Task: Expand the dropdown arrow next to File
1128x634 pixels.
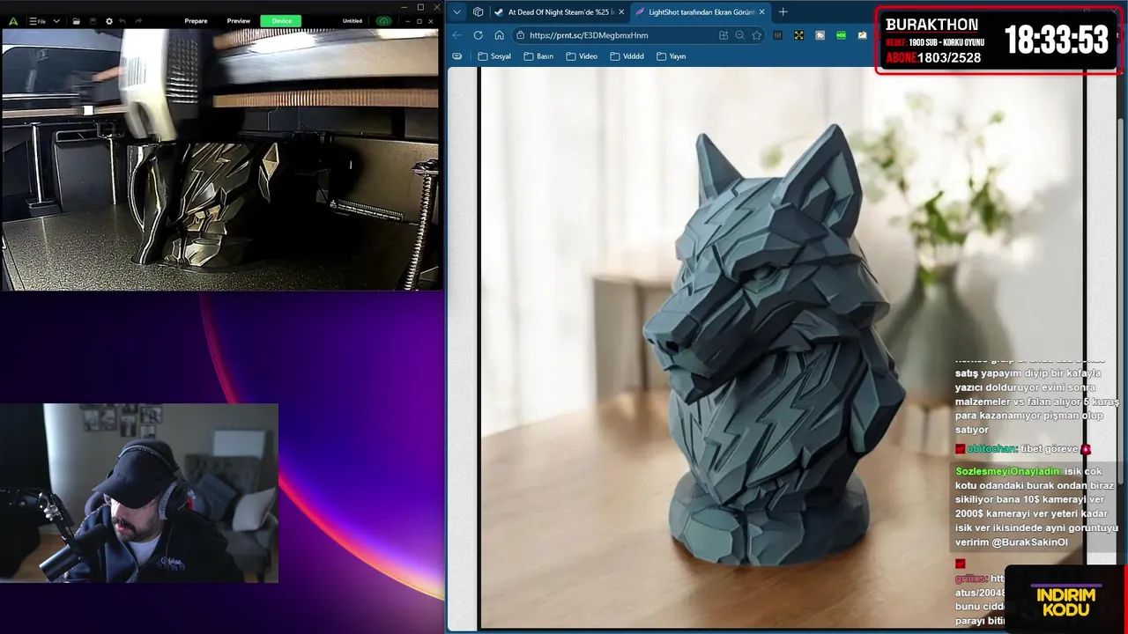Action: [57, 21]
